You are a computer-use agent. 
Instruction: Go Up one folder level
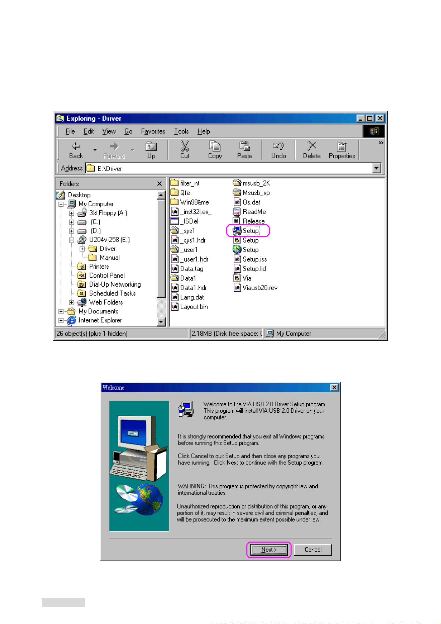coord(151,150)
